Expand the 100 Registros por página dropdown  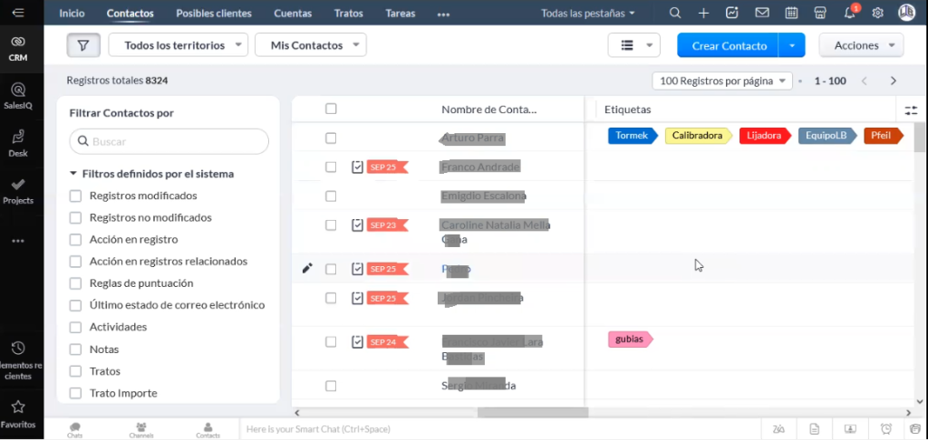[722, 81]
